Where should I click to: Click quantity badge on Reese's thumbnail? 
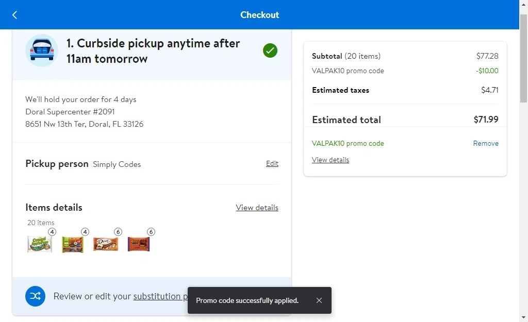[x=151, y=232]
